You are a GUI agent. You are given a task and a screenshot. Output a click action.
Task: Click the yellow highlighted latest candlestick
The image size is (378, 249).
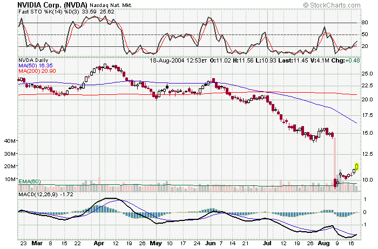(x=357, y=167)
